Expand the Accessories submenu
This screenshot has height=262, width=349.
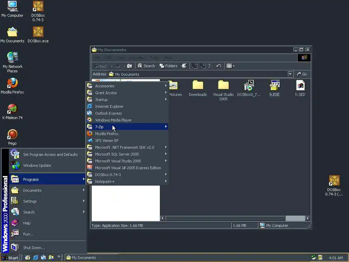[x=127, y=86]
